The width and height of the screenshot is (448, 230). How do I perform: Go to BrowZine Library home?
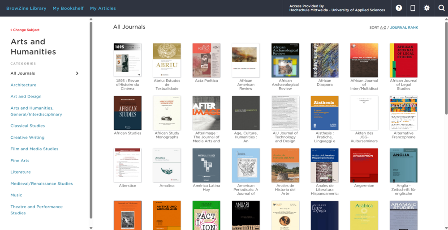point(26,8)
